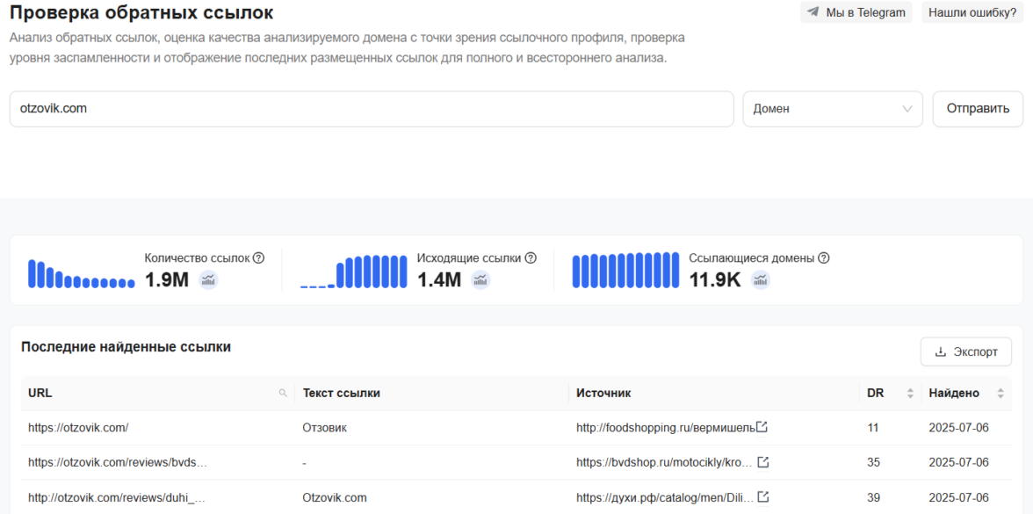This screenshot has width=1033, height=514.
Task: Click the URL column search icon
Action: [283, 394]
